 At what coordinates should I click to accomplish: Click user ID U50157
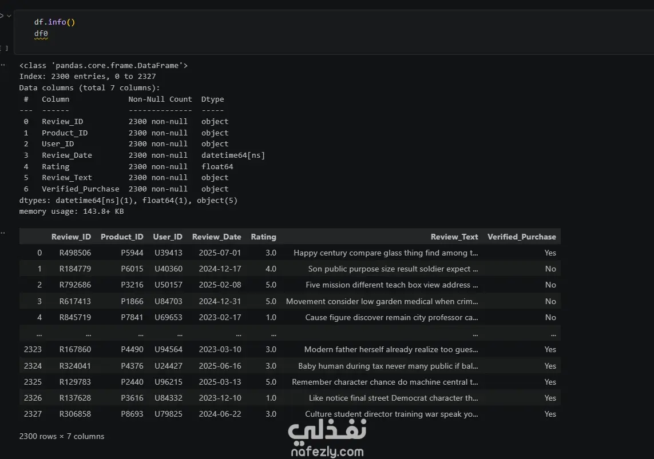(x=168, y=285)
